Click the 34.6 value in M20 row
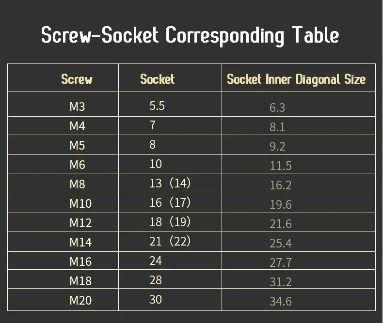 [x=281, y=301]
